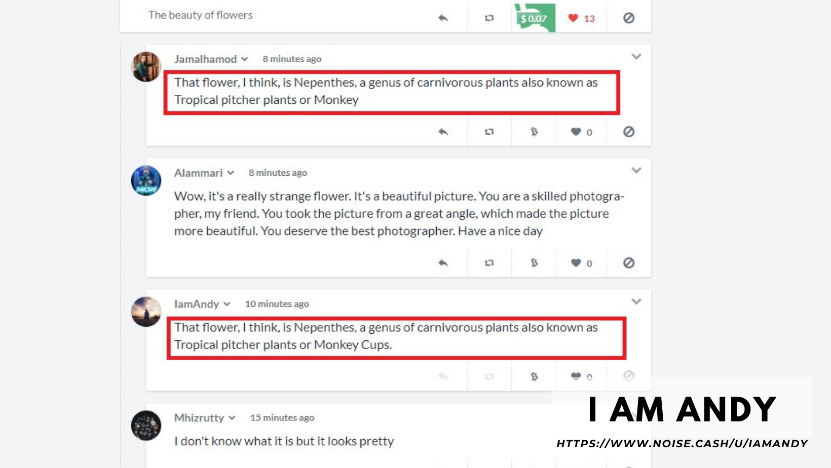Open Alammari's profile avatar
The width and height of the screenshot is (831, 468).
coord(146,180)
